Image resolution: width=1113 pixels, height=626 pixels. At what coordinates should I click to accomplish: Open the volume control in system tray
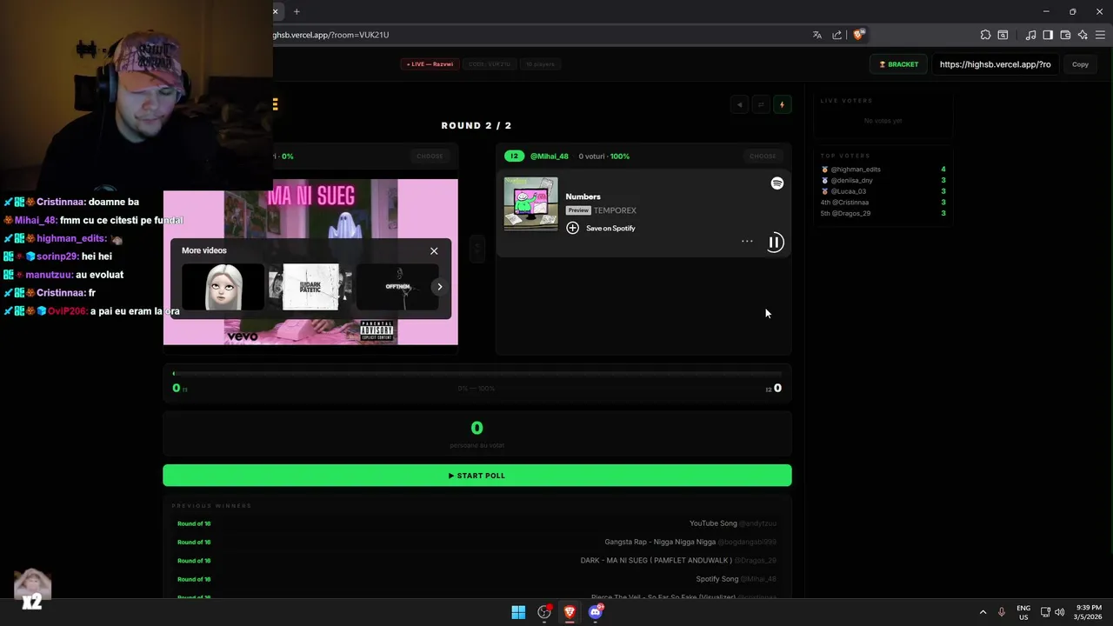click(1059, 612)
